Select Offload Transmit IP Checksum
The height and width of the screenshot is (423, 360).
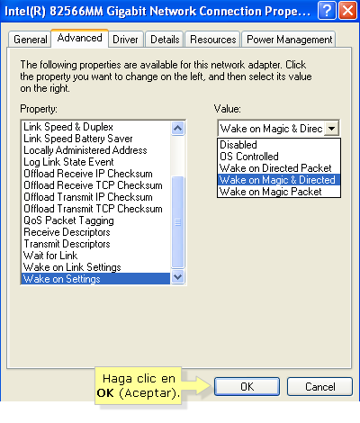[x=96, y=197]
